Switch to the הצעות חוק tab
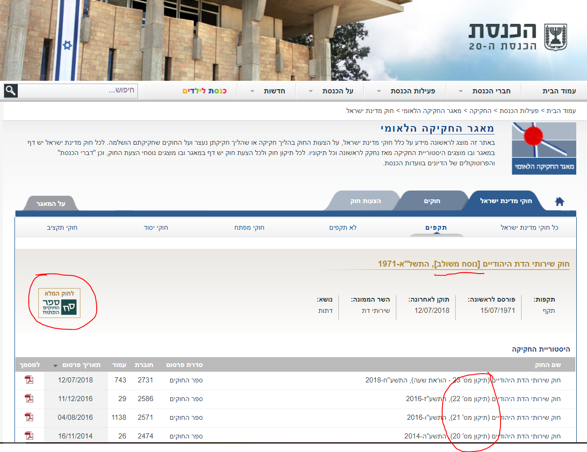 click(365, 201)
